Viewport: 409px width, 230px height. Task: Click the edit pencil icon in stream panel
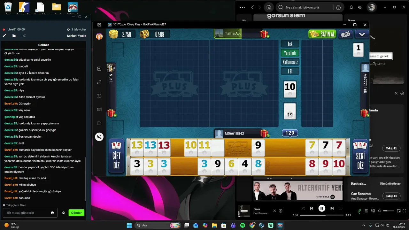[4, 36]
